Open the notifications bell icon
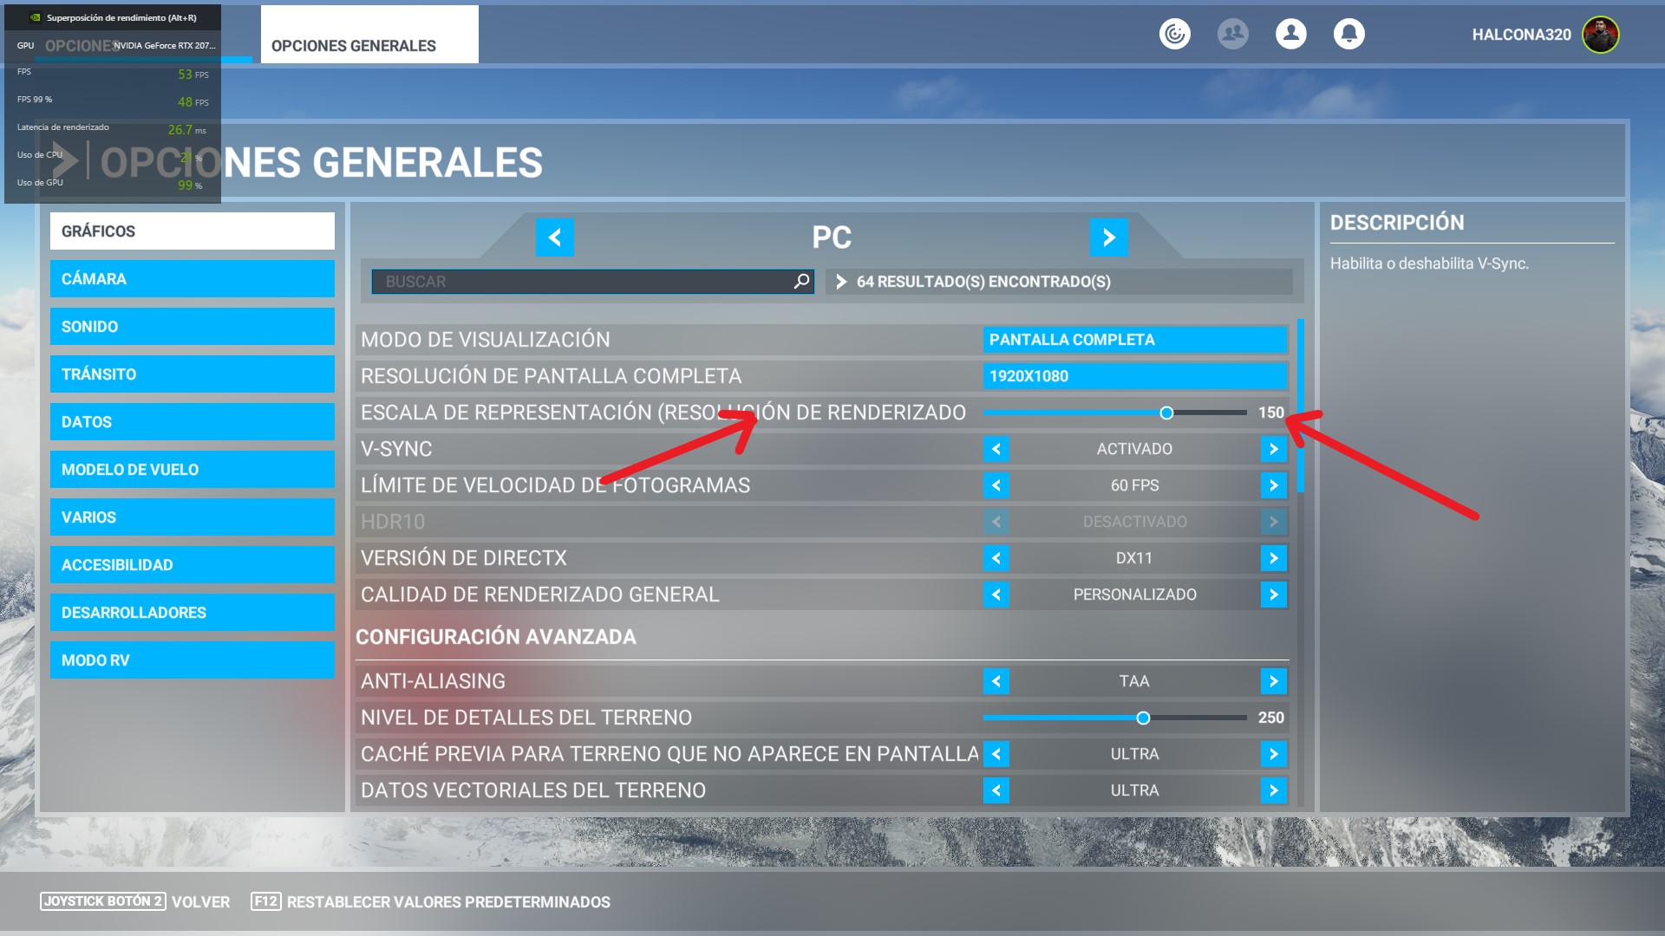Screen dimensions: 1665x936 click(1348, 35)
